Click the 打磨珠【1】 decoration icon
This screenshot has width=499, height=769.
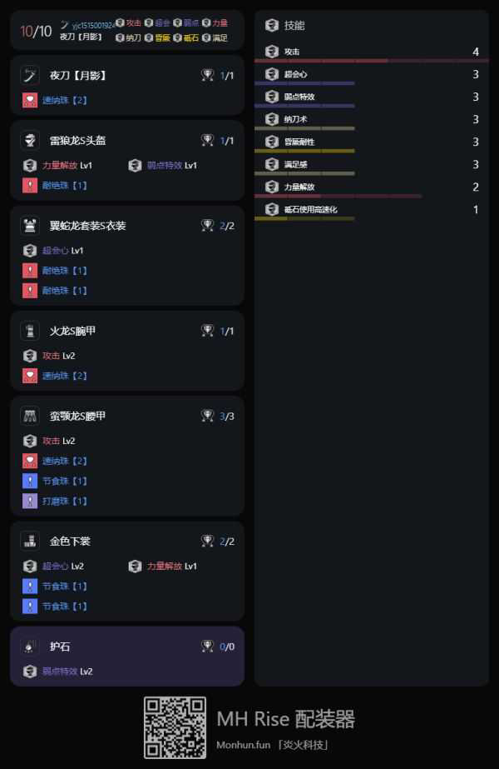click(x=30, y=501)
